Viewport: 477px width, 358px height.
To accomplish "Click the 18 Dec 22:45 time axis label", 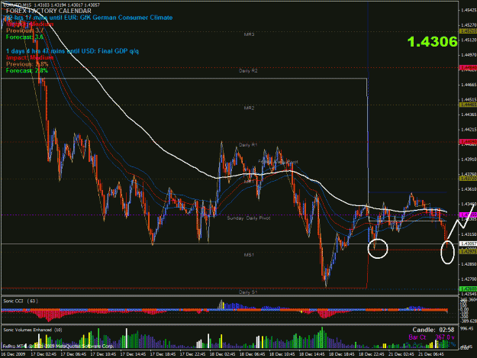I will click(372, 354).
